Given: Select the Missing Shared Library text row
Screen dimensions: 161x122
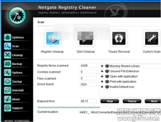Looking at the screenshot, I should [125, 66].
